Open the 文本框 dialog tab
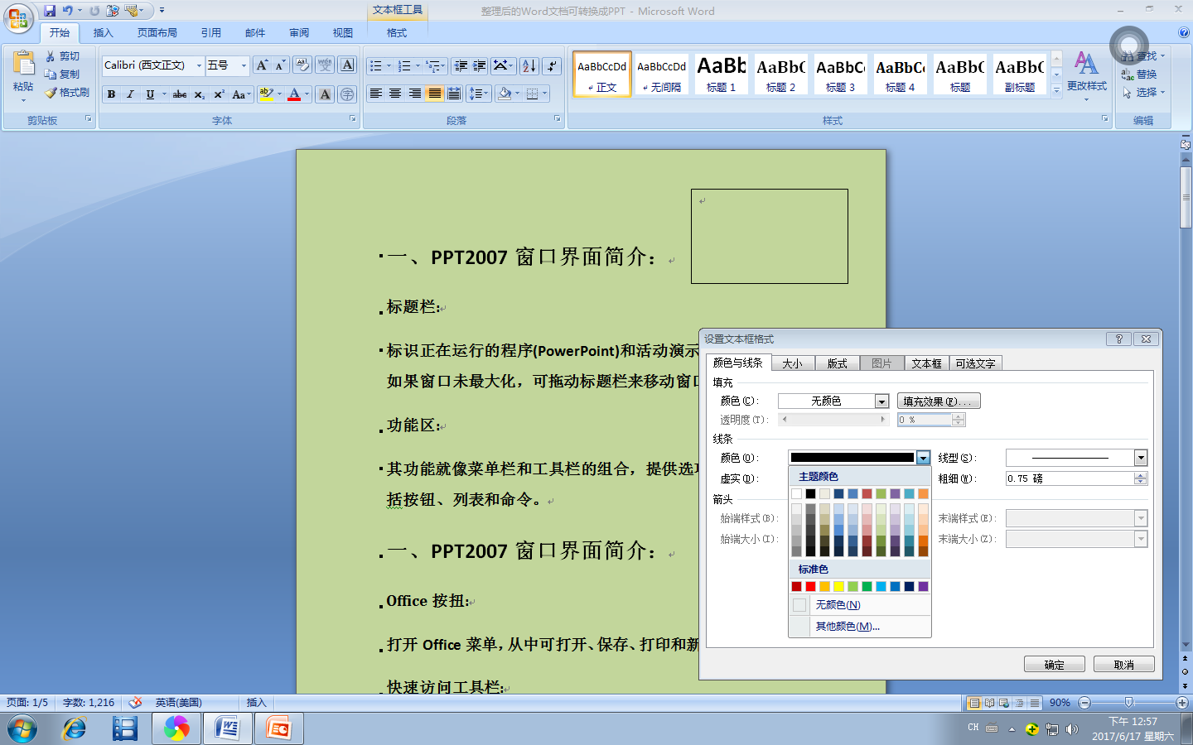This screenshot has width=1193, height=745. point(926,363)
